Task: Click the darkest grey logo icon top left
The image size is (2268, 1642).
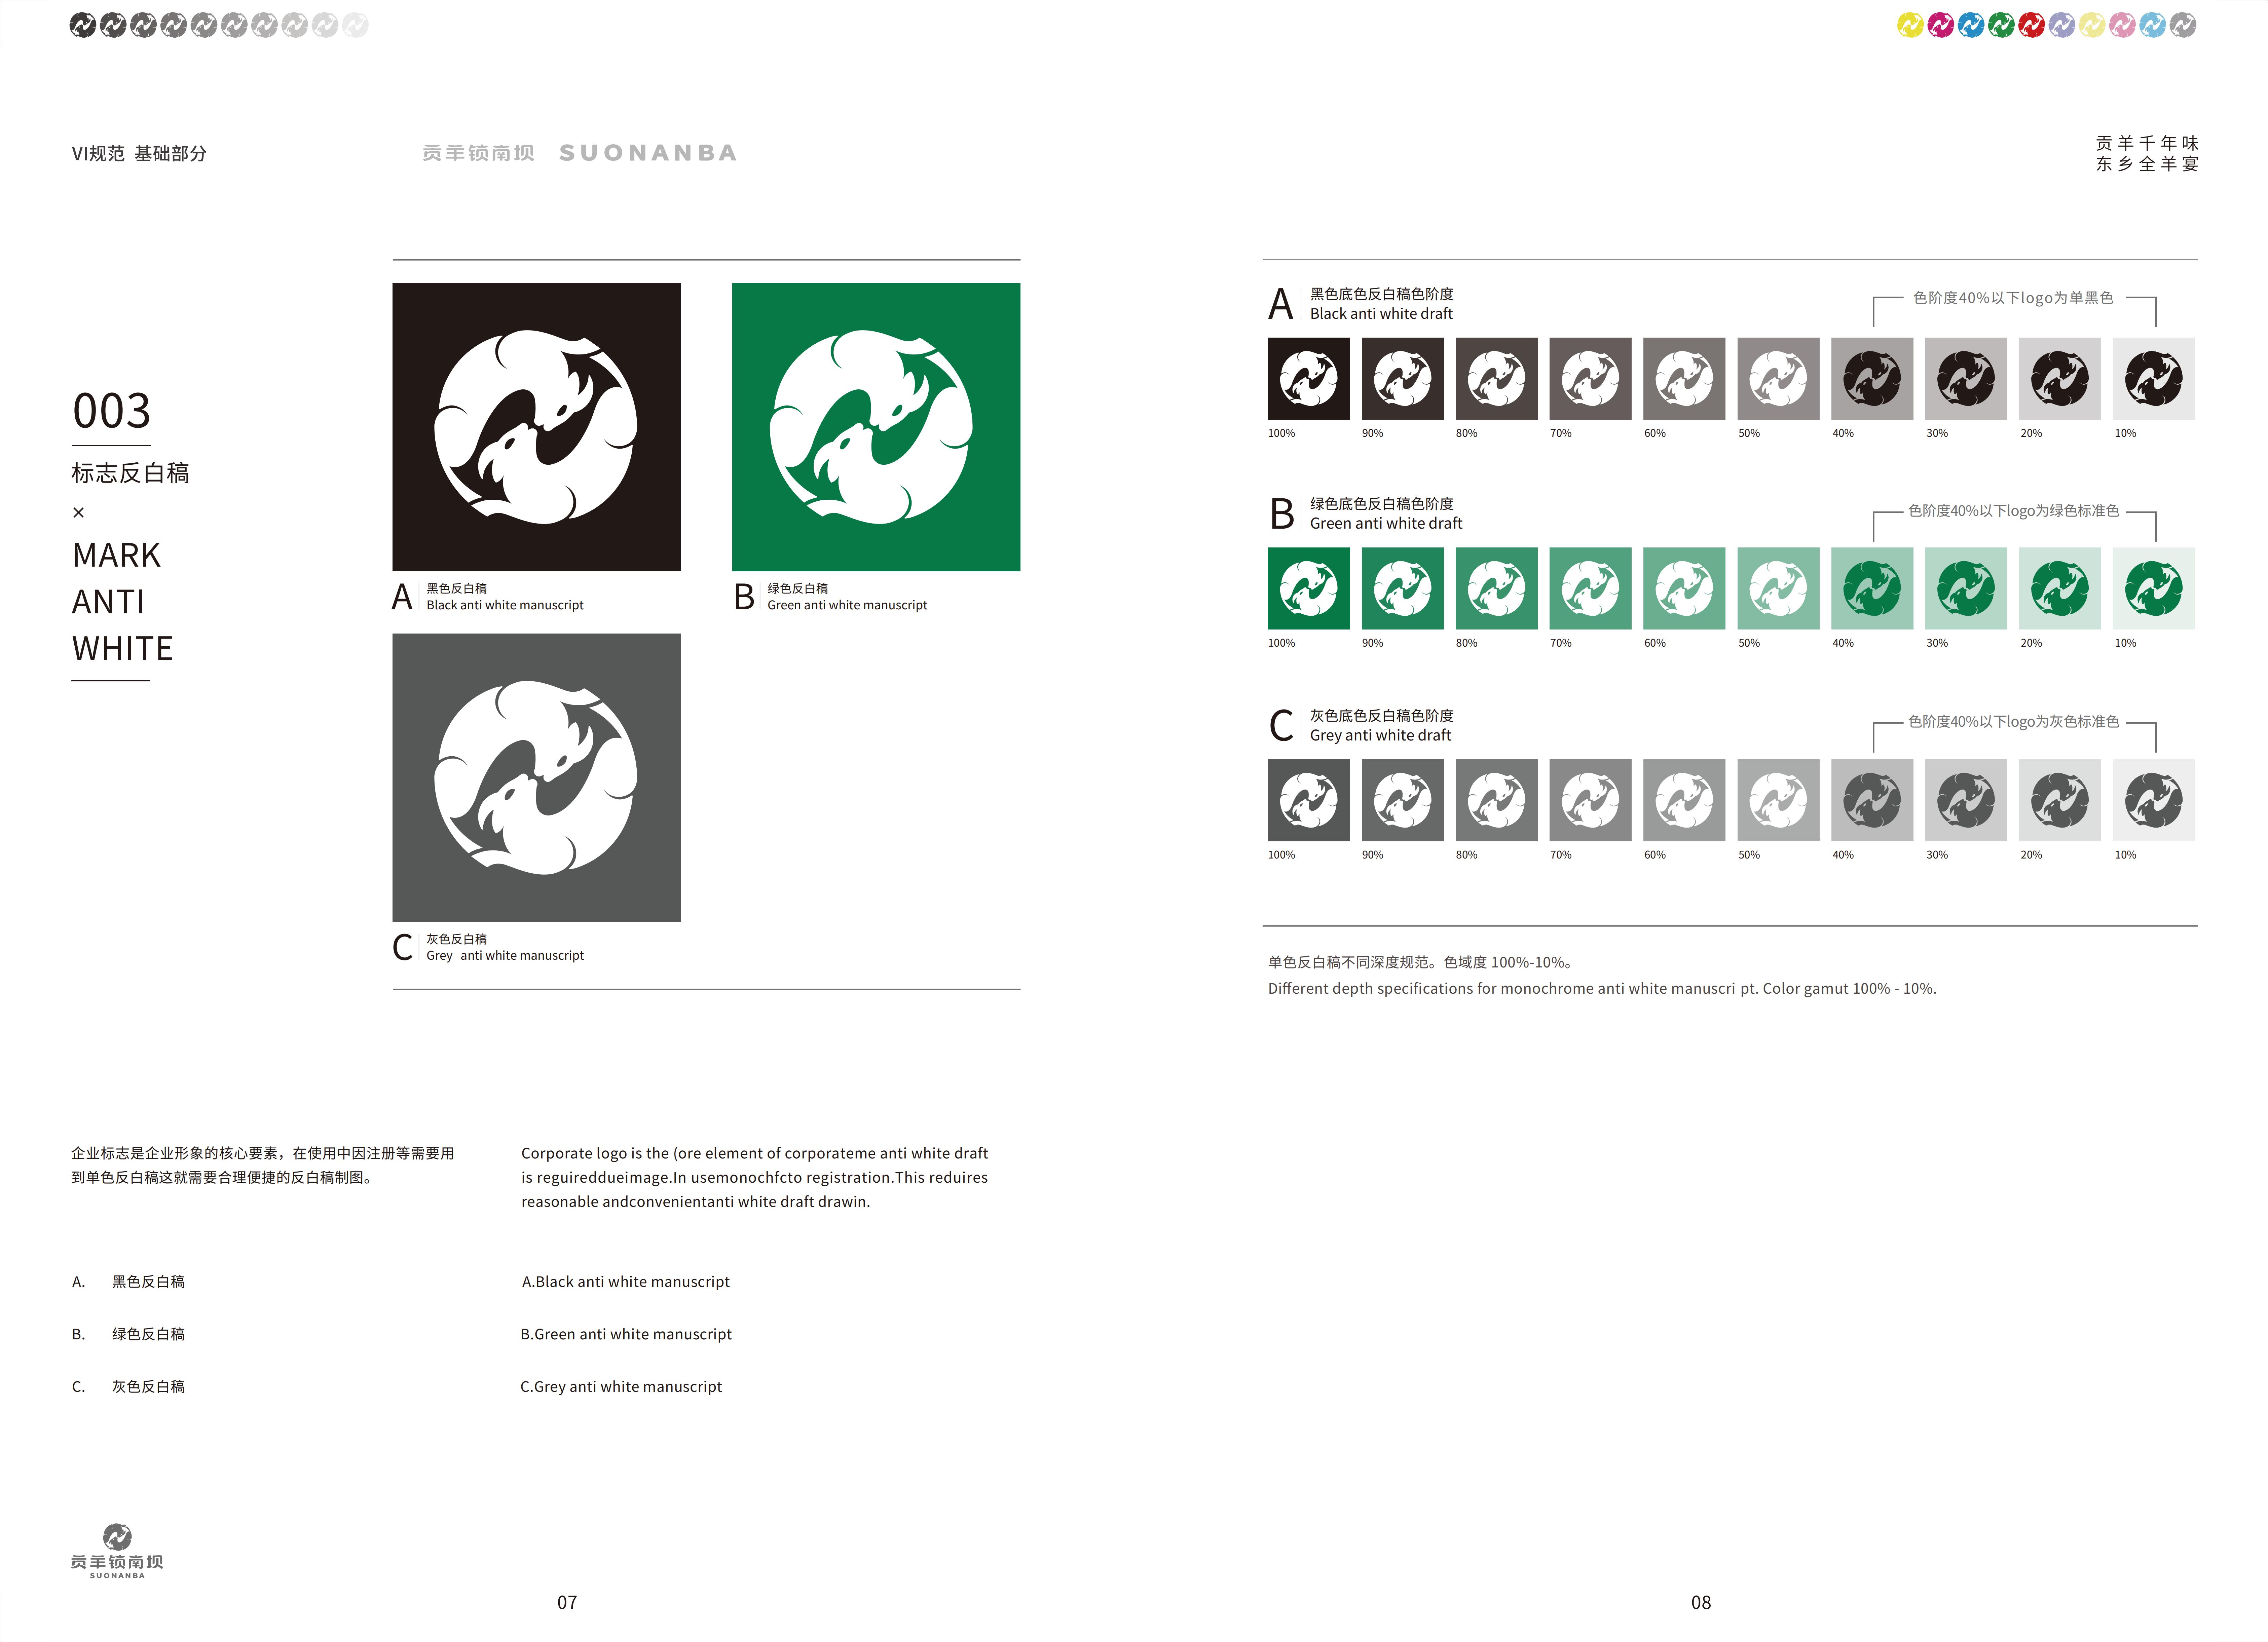Action: click(83, 25)
